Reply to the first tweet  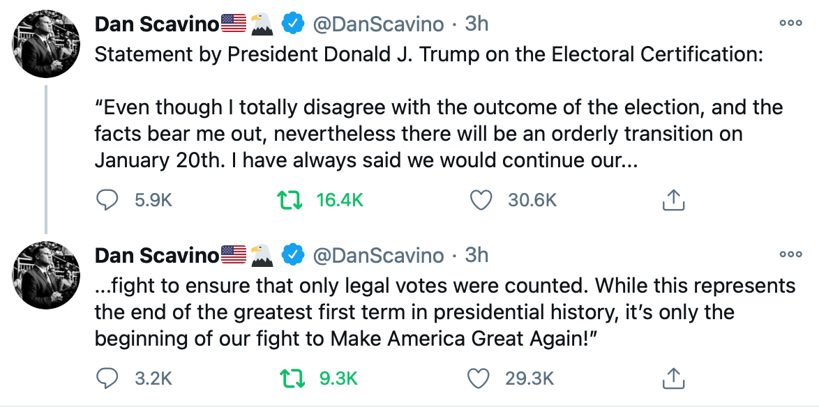tap(107, 201)
